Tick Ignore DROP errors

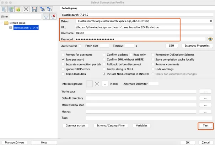coord(63,69)
